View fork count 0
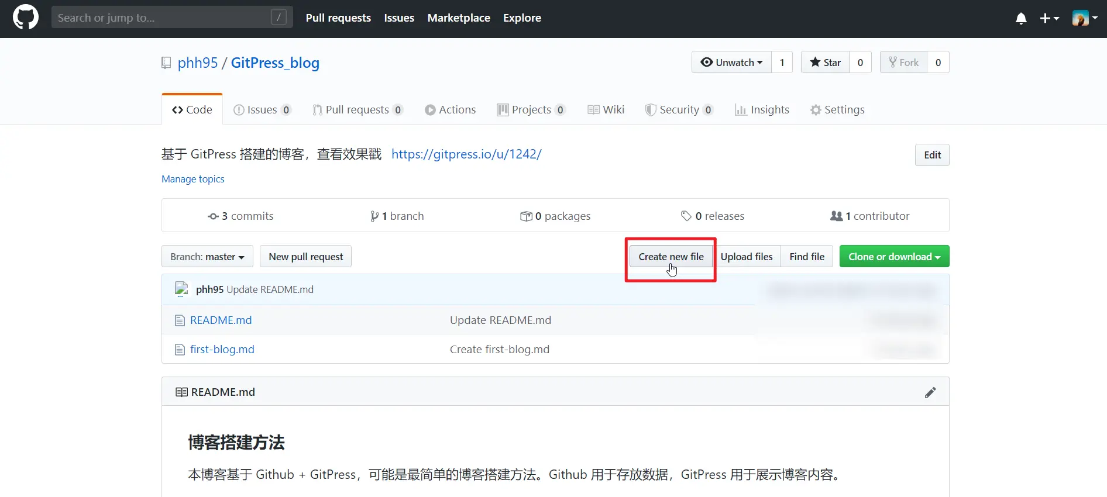This screenshot has width=1107, height=497. [938, 63]
